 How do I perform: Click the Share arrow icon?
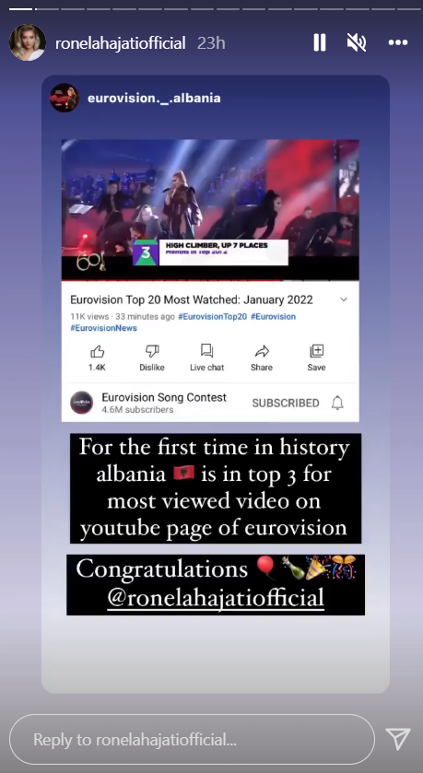click(262, 351)
